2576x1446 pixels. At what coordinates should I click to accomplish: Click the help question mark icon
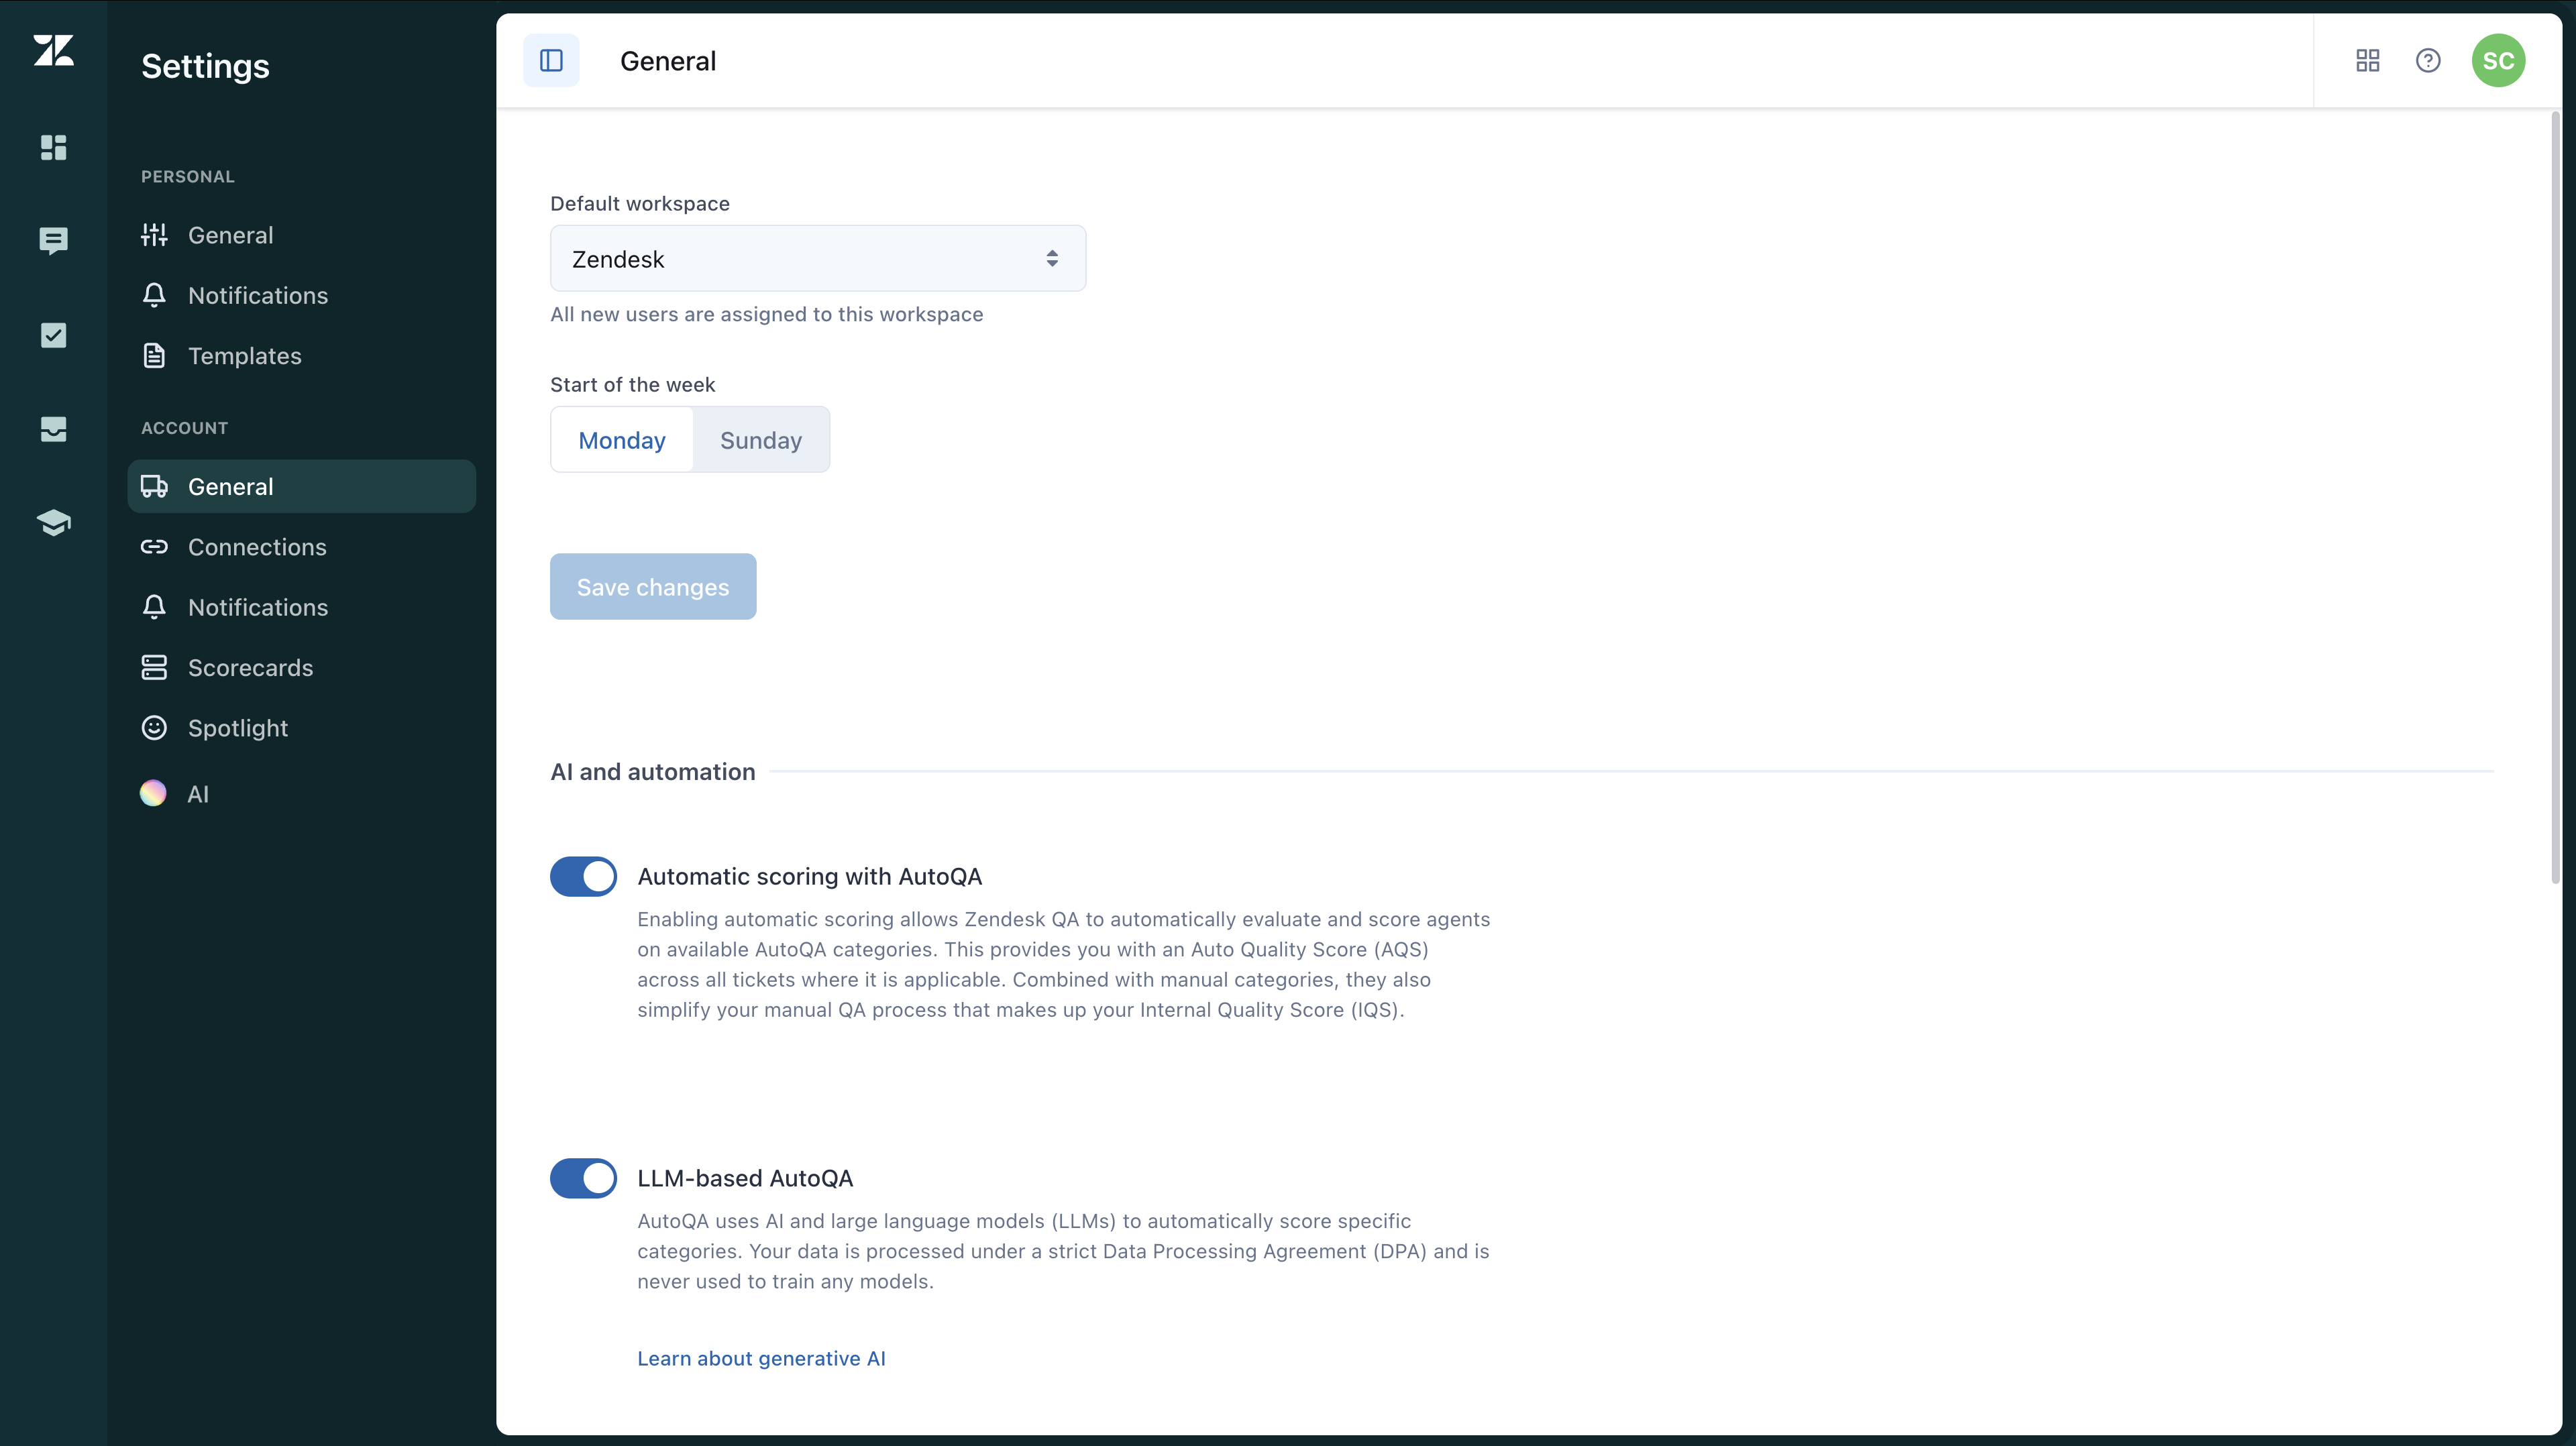click(x=2428, y=61)
